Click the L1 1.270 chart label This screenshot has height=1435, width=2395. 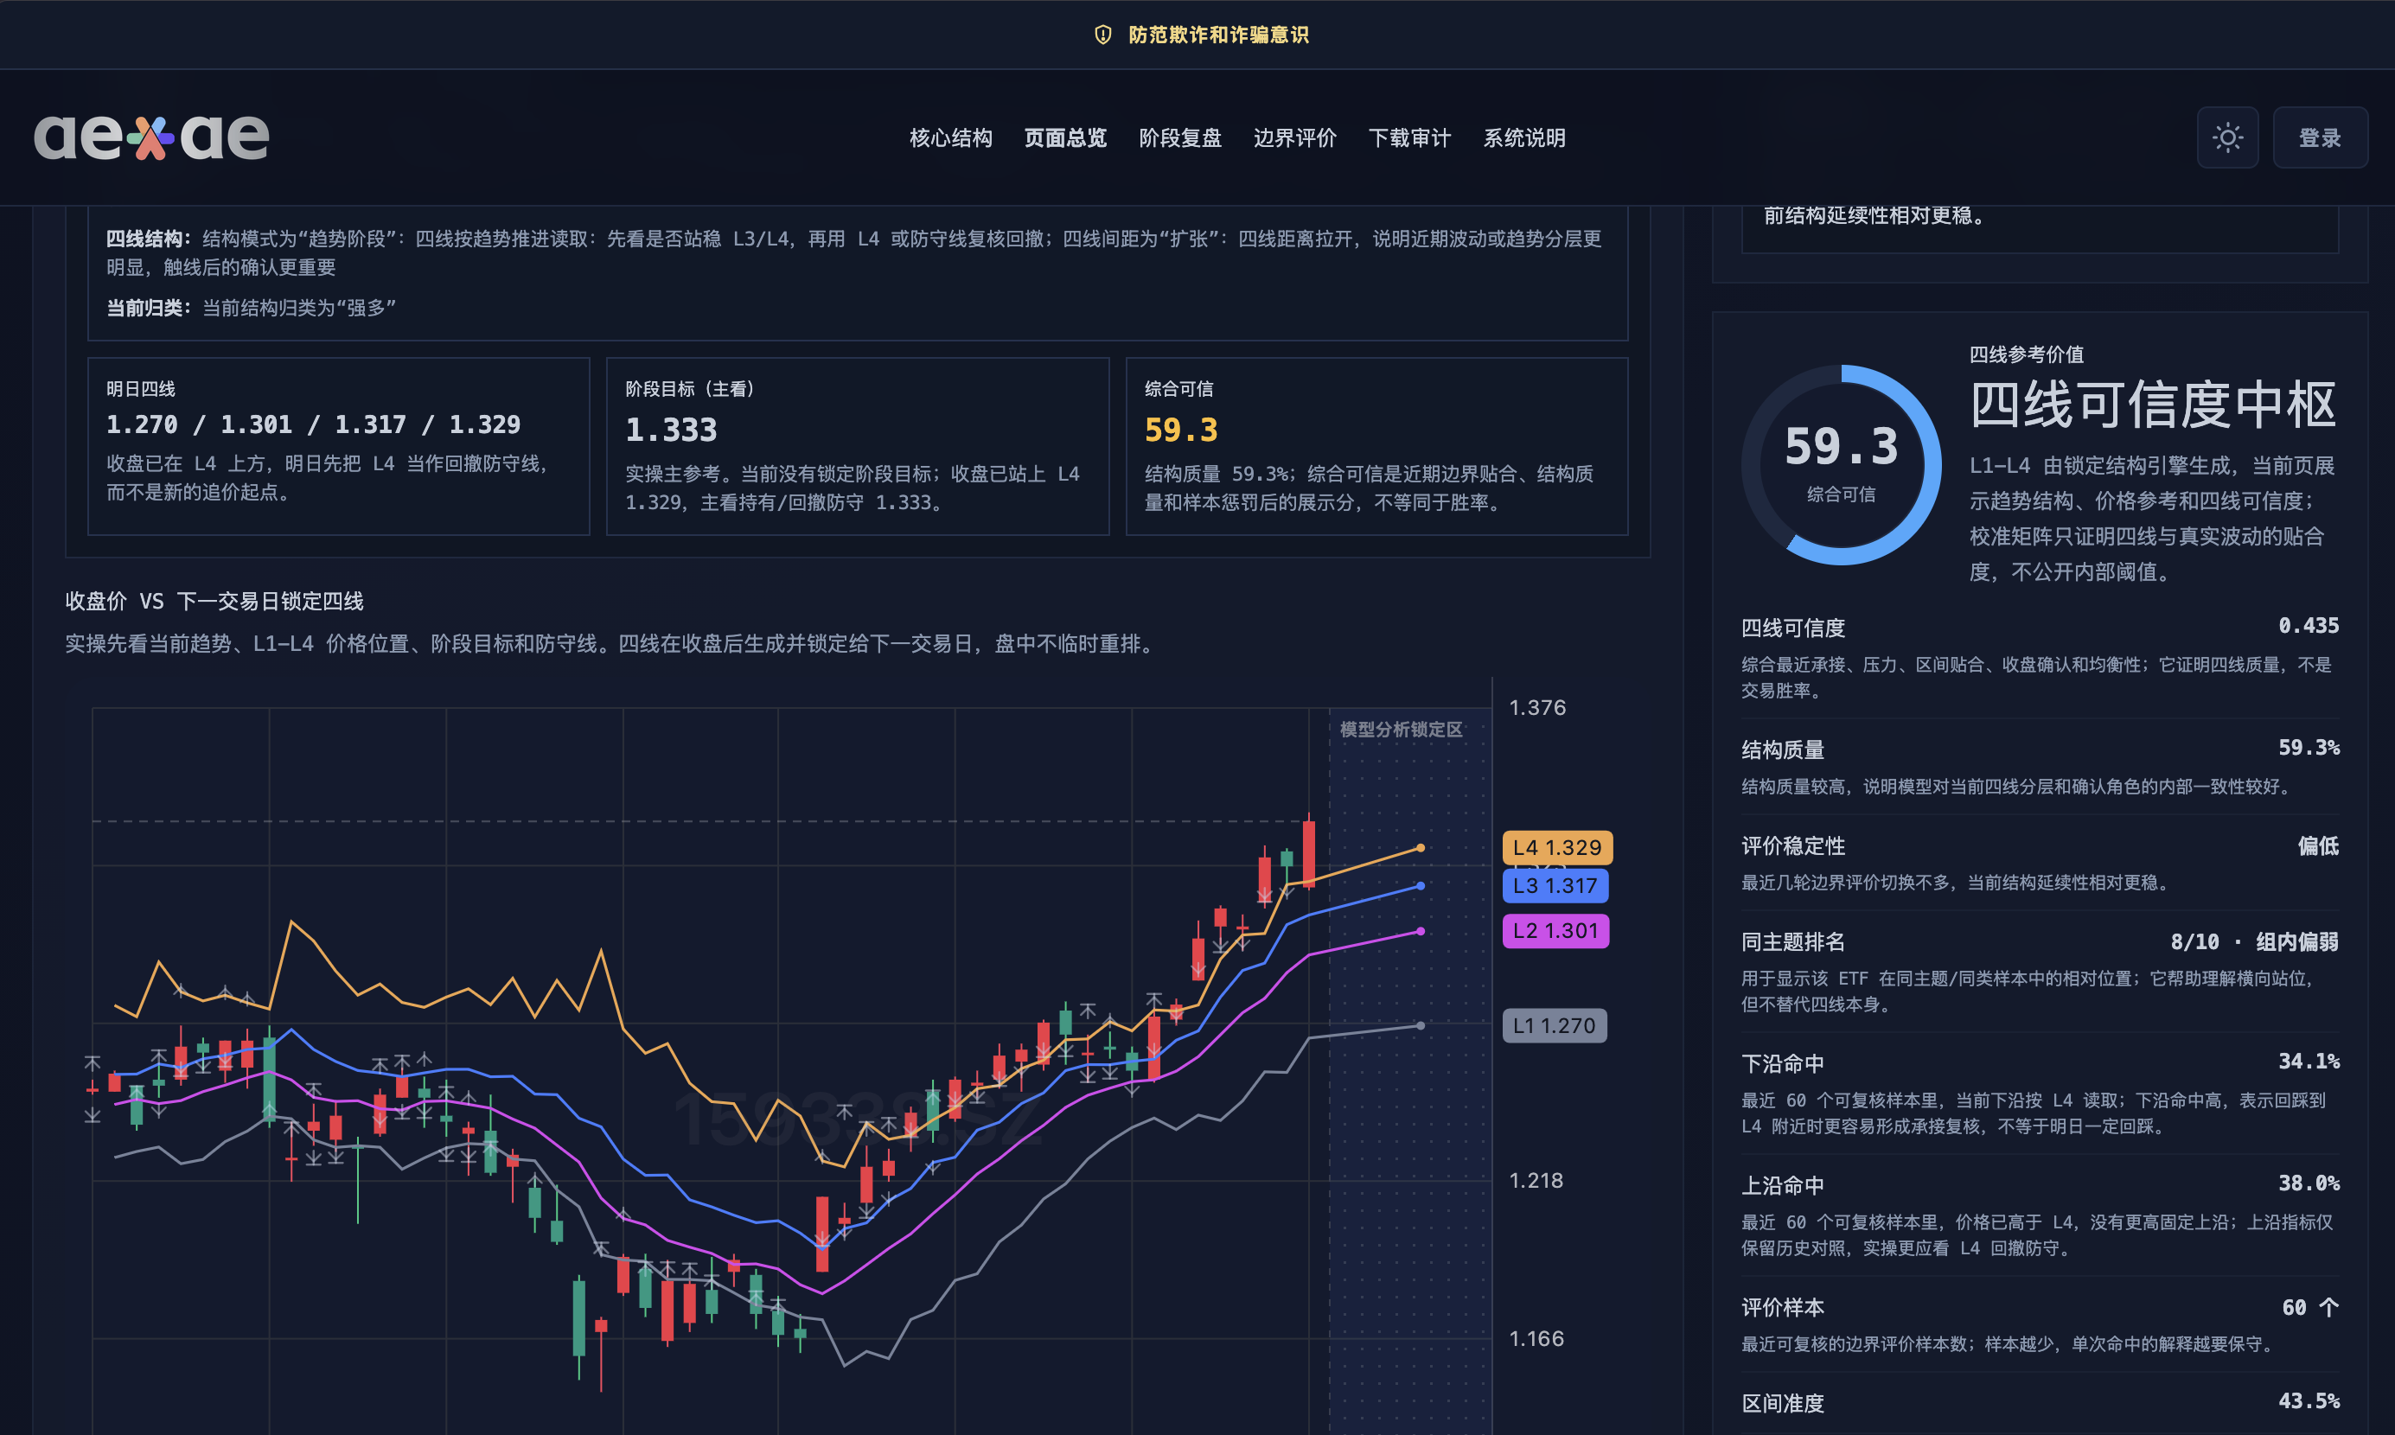pyautogui.click(x=1554, y=1025)
